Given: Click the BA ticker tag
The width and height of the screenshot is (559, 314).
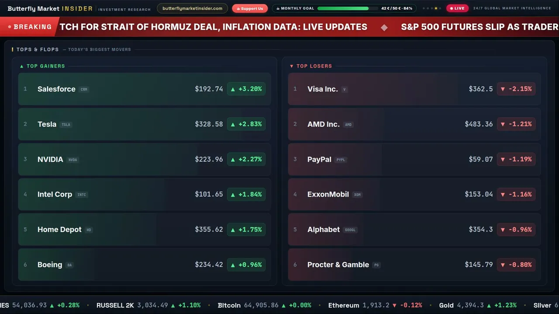Looking at the screenshot, I should tap(69, 265).
